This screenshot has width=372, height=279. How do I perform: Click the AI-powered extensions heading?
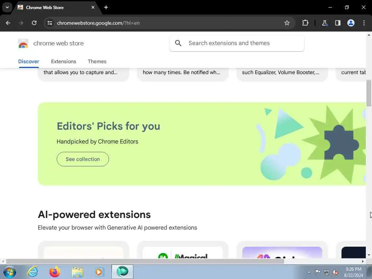tap(94, 215)
